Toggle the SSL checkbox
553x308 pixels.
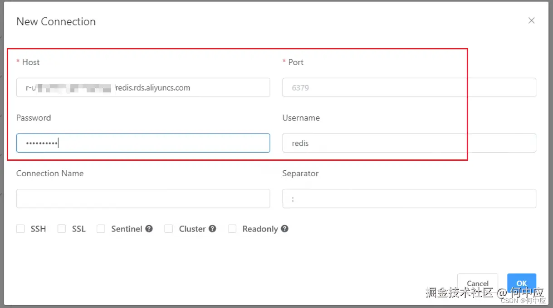(x=62, y=229)
